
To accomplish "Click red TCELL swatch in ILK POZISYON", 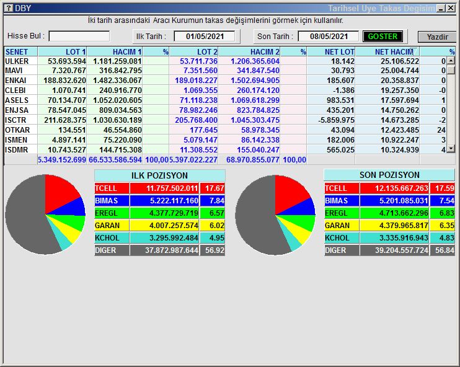I will tap(112, 188).
